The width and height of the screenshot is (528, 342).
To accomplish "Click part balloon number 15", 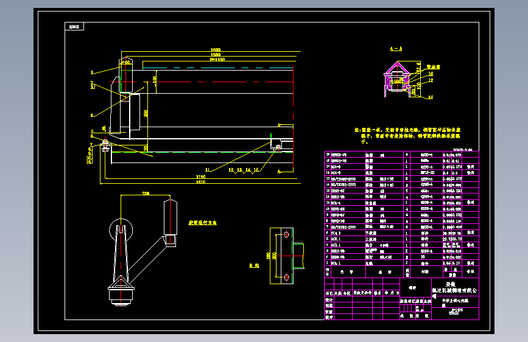I will (256, 170).
